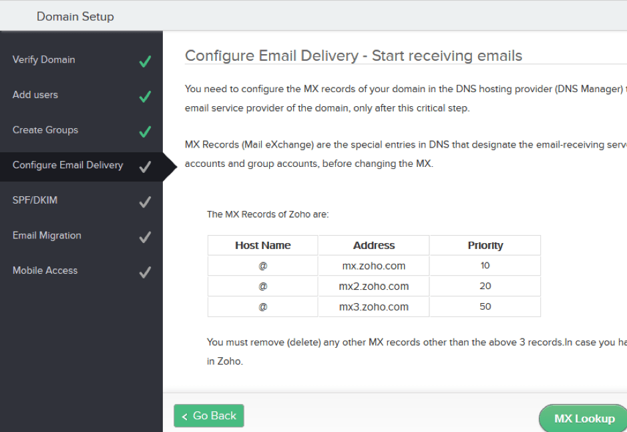
Task: Click the checkmark beside Email Migration
Action: tap(145, 235)
